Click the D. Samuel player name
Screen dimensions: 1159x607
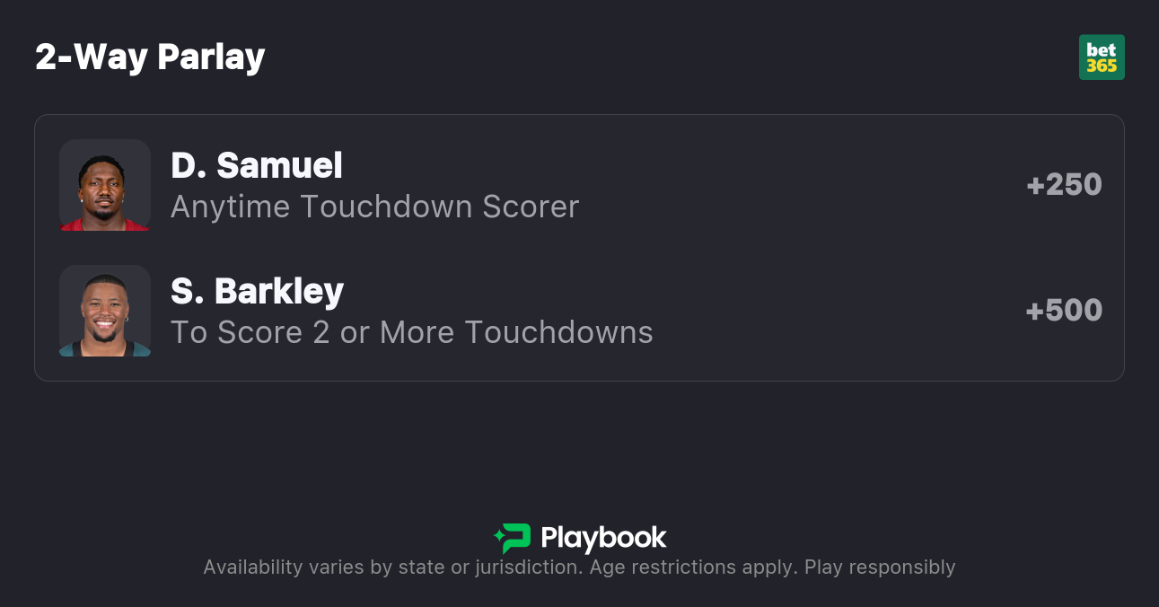[257, 165]
